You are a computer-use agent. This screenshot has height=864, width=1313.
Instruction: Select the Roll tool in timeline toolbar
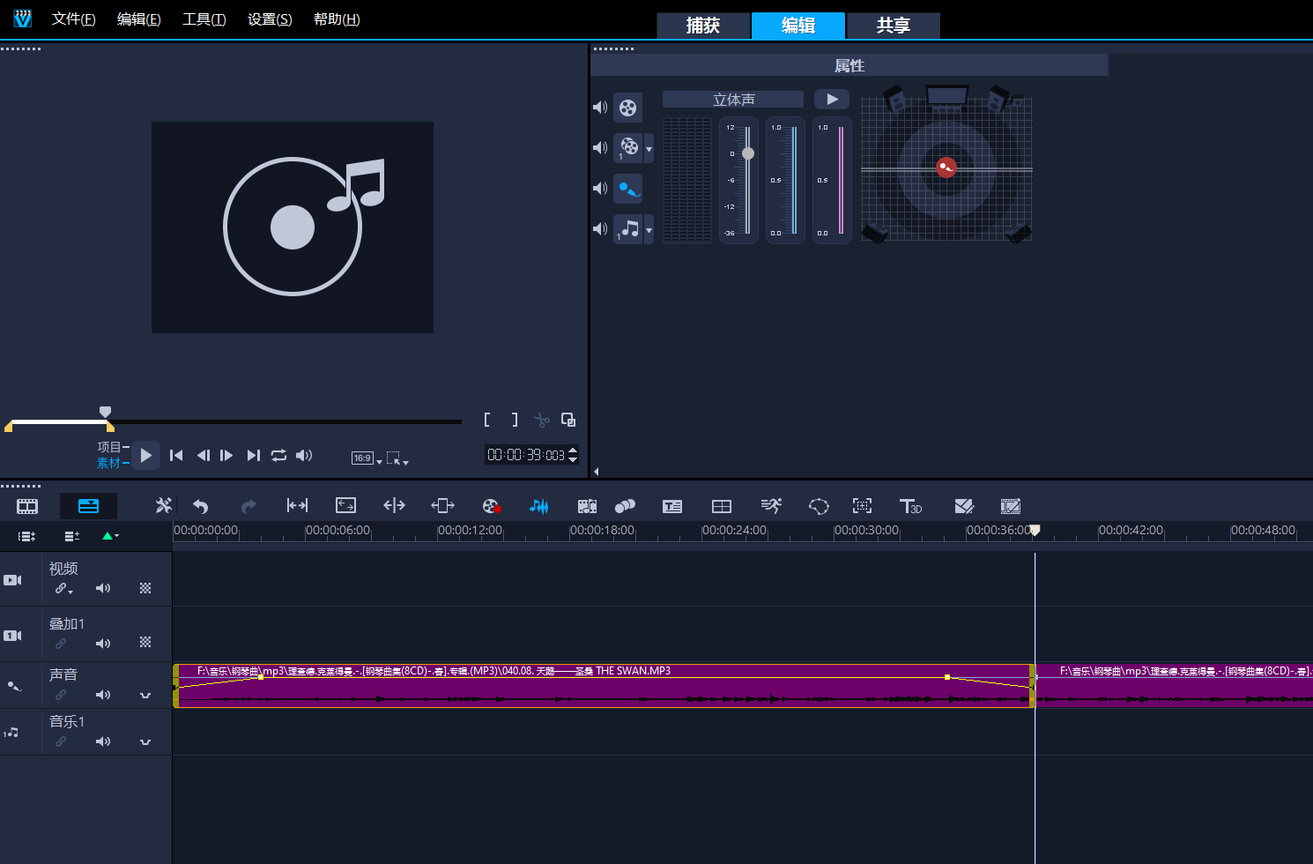[x=394, y=505]
